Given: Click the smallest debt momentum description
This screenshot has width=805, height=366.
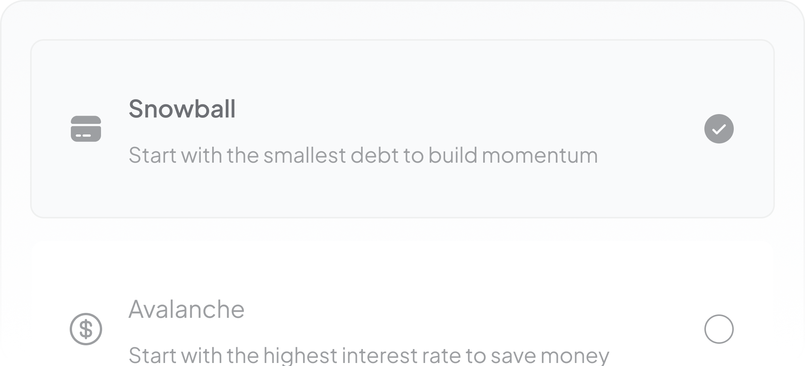Looking at the screenshot, I should (363, 154).
